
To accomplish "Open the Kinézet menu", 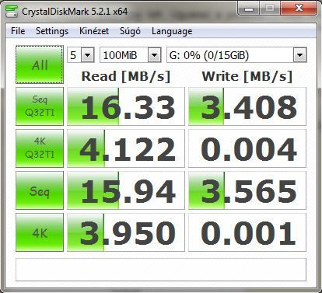I will click(94, 31).
